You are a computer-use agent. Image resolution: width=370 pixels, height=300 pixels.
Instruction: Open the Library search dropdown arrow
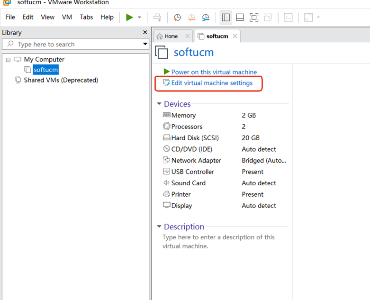tap(145, 44)
